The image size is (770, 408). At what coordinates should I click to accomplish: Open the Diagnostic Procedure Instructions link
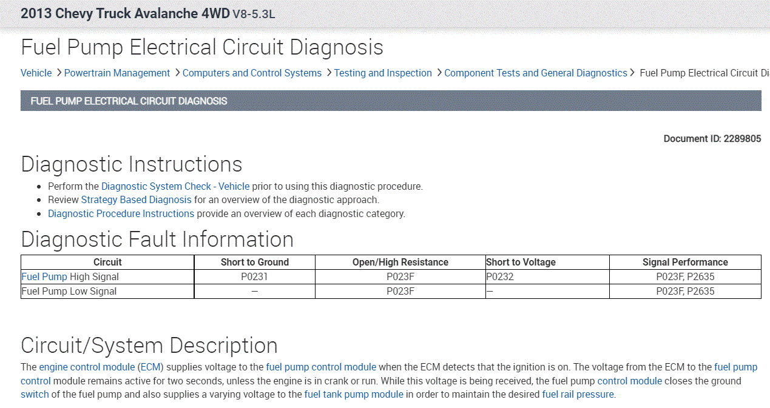pyautogui.click(x=121, y=213)
